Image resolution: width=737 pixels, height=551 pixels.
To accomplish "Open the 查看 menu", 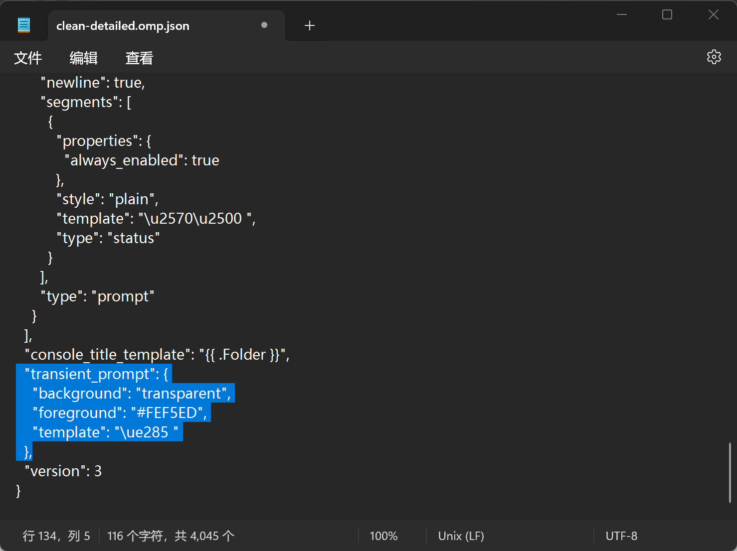I will point(139,58).
